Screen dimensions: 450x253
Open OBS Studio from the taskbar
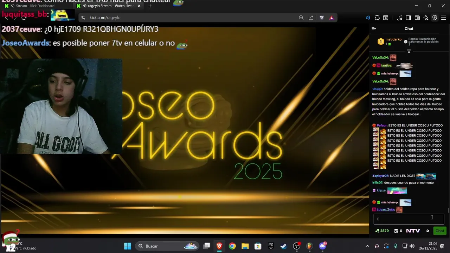[297, 246]
